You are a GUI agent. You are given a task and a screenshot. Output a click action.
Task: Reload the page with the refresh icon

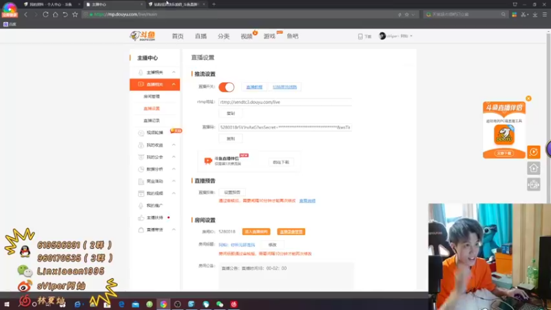coord(45,14)
